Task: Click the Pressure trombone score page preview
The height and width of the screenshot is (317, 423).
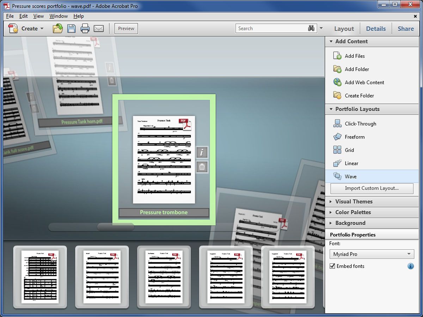Action: tap(164, 160)
